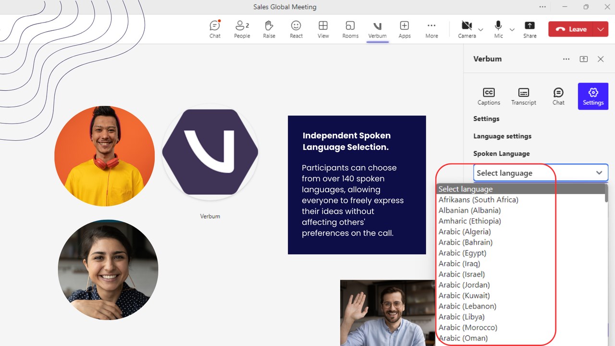Select the waving man video tile
This screenshot has height=346, width=615.
pyautogui.click(x=388, y=313)
